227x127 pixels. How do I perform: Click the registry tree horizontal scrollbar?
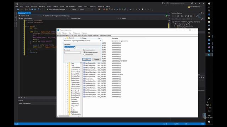(x=69, y=116)
